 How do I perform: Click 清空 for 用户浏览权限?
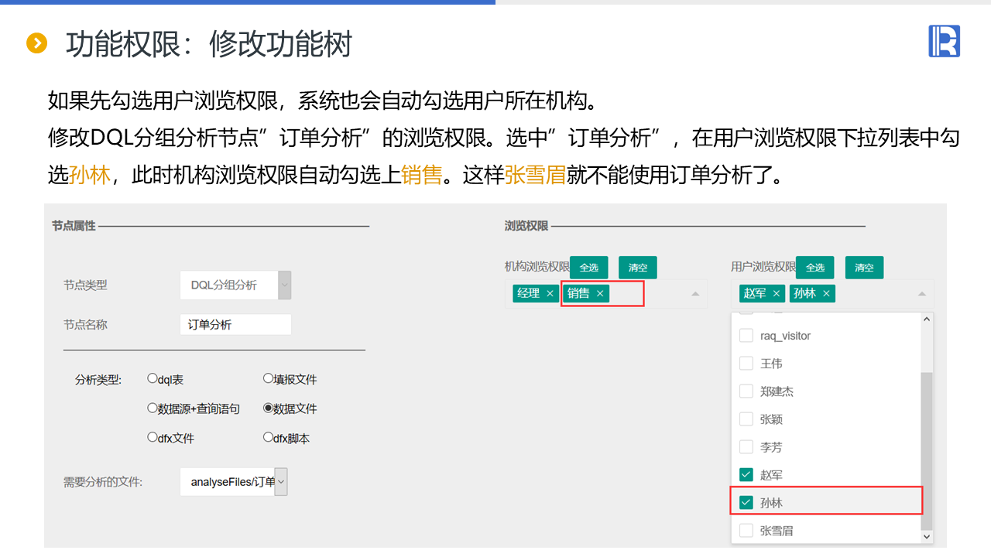point(864,268)
